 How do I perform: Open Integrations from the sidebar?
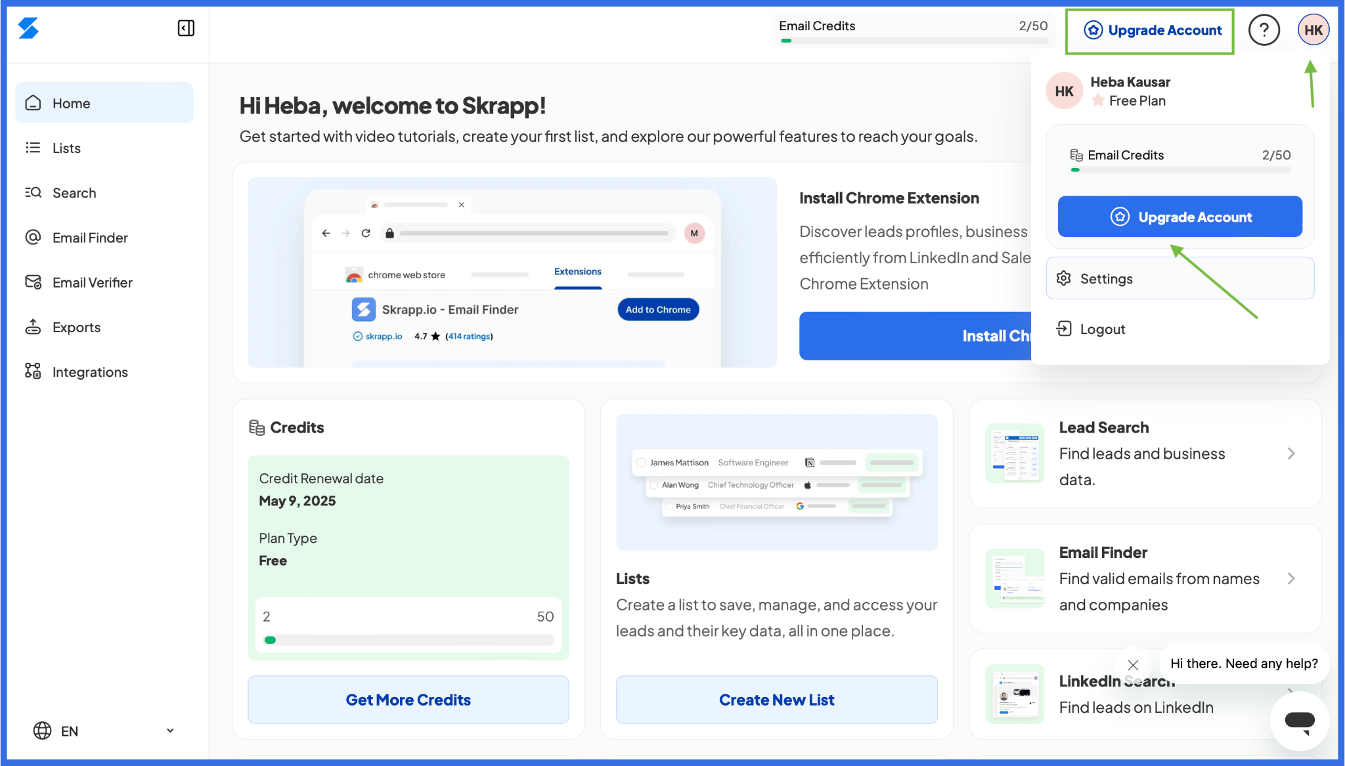pos(104,372)
